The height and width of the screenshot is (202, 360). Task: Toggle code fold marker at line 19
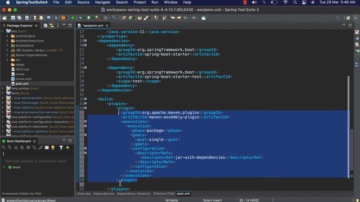[85, 40]
